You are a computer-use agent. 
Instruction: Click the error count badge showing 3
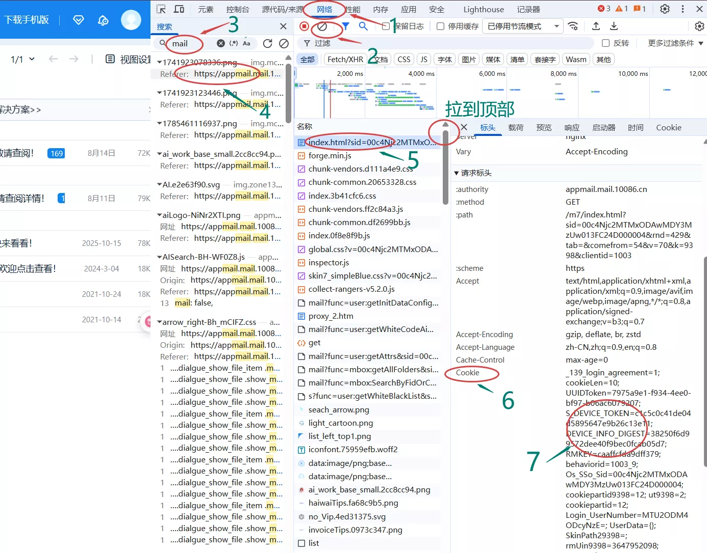pos(604,9)
